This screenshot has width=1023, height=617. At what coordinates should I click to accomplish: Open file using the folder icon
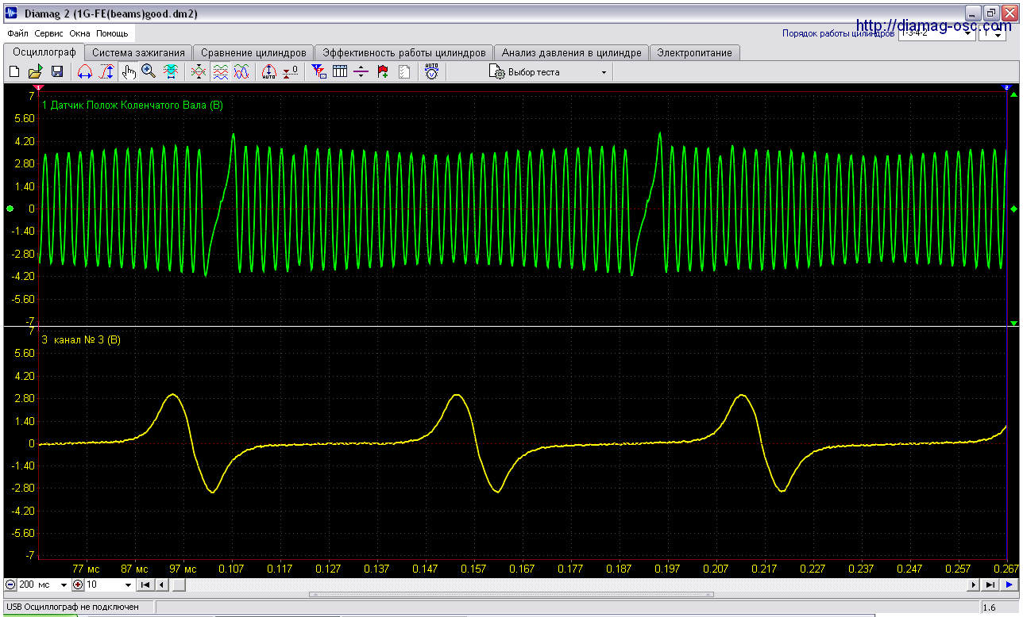point(36,72)
